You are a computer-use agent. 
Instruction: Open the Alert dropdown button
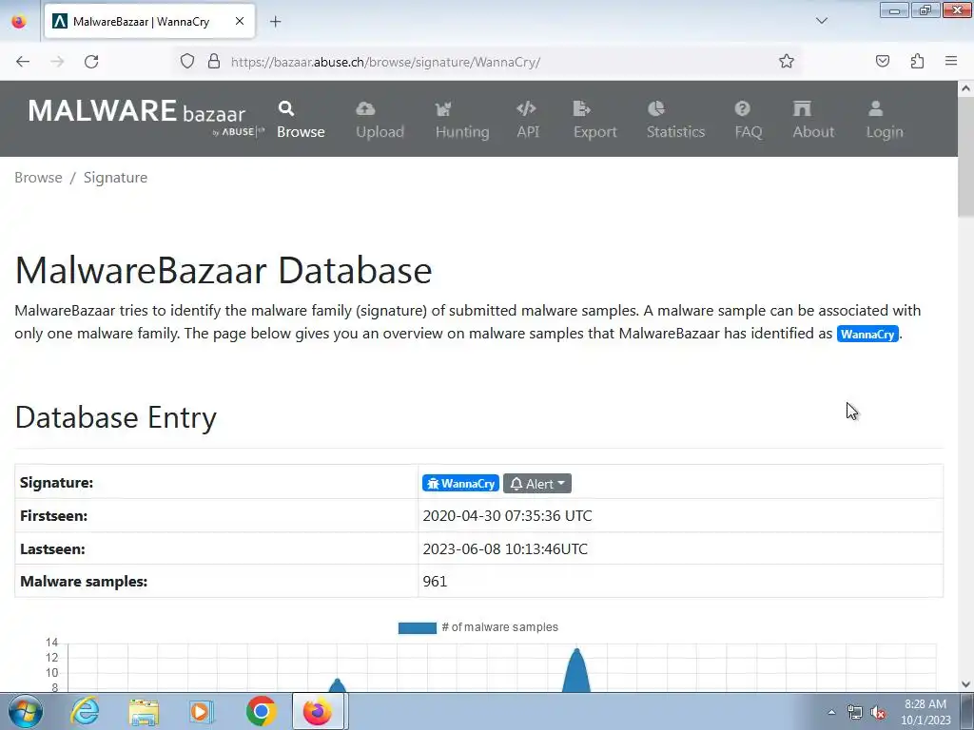tap(537, 484)
